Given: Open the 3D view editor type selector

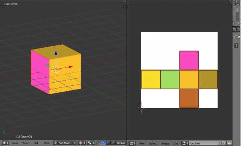Looking at the screenshot, I should tap(6, 143).
